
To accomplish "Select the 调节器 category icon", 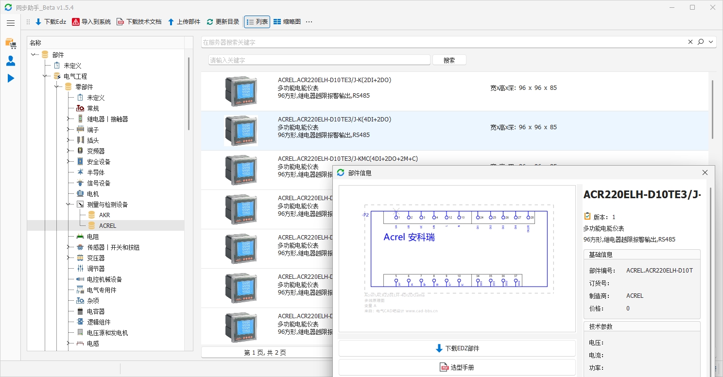I will pyautogui.click(x=80, y=269).
